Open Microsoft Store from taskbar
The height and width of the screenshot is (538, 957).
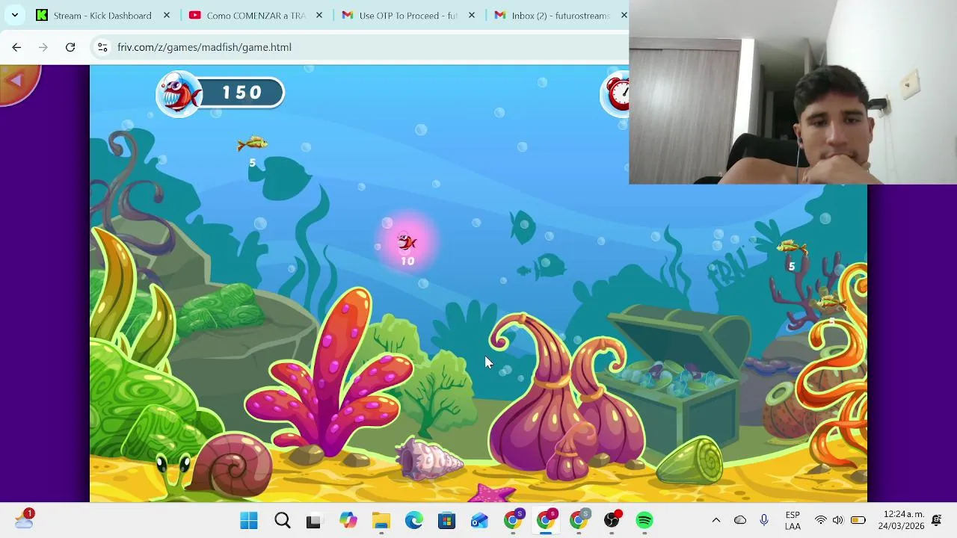pyautogui.click(x=446, y=520)
